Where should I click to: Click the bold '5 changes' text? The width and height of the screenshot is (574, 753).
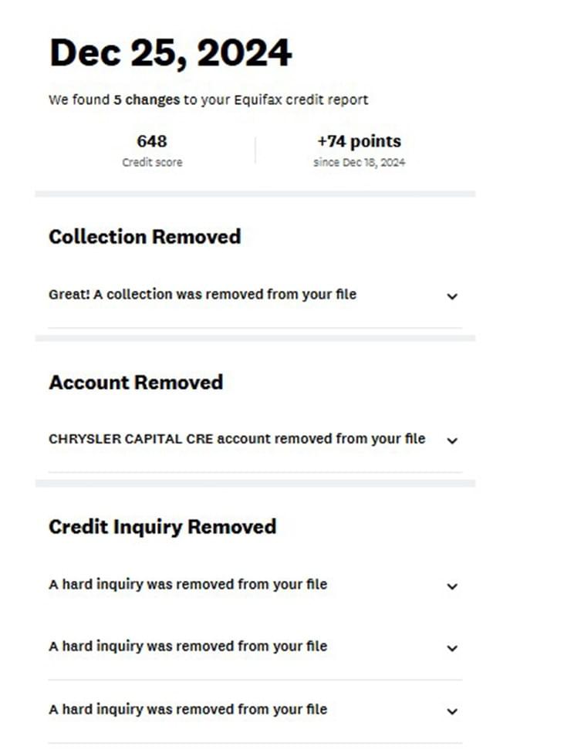(147, 100)
